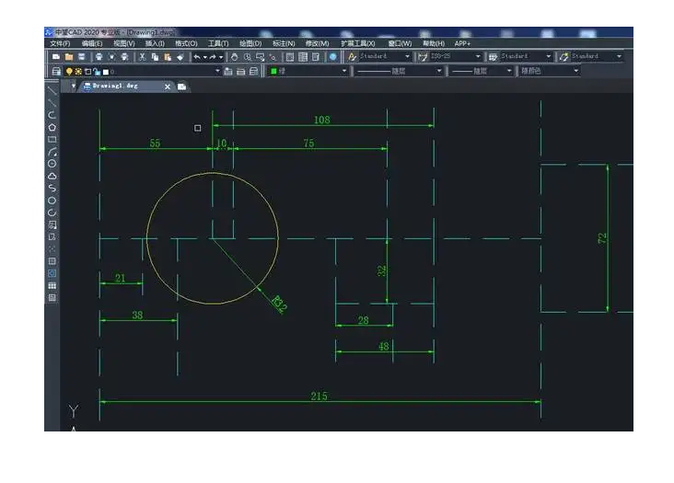
Task: Toggle the layer freeze sun icon
Action: pos(78,71)
